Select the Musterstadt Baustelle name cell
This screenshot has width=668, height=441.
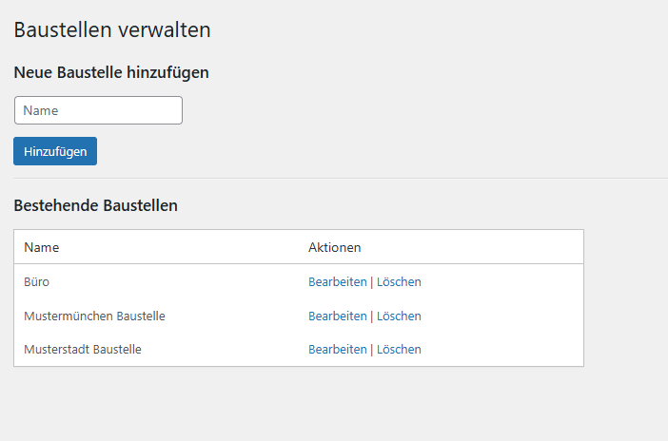click(83, 349)
